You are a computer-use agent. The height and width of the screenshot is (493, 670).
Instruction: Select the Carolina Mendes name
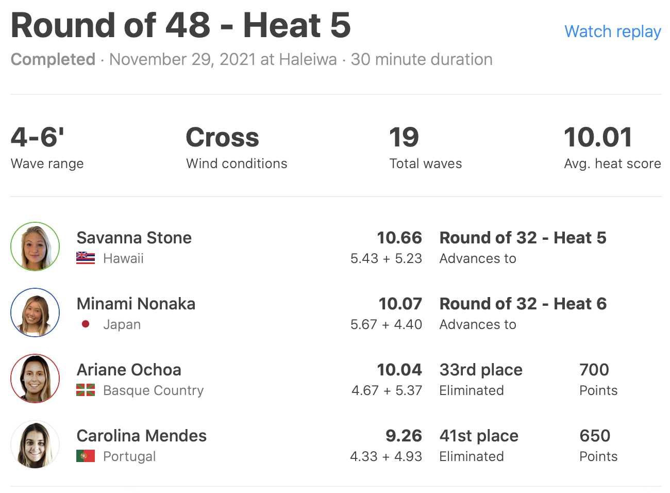tap(142, 436)
